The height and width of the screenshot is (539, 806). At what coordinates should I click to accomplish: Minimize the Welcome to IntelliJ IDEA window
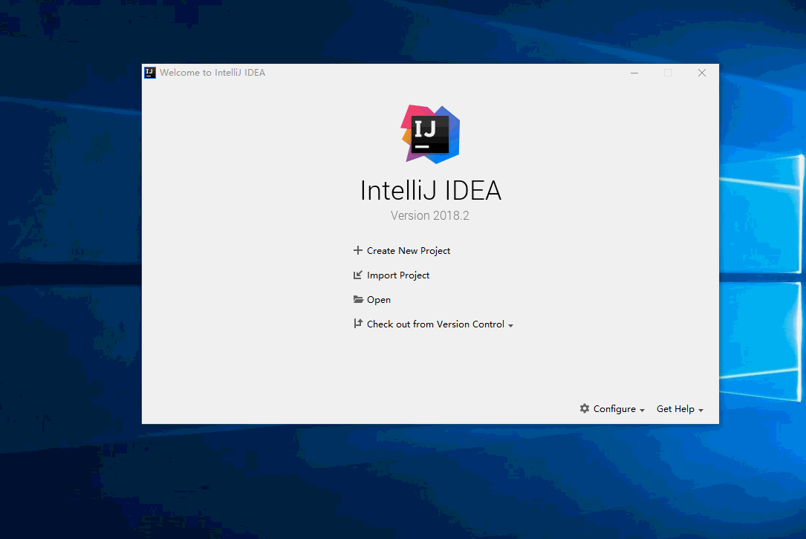634,73
